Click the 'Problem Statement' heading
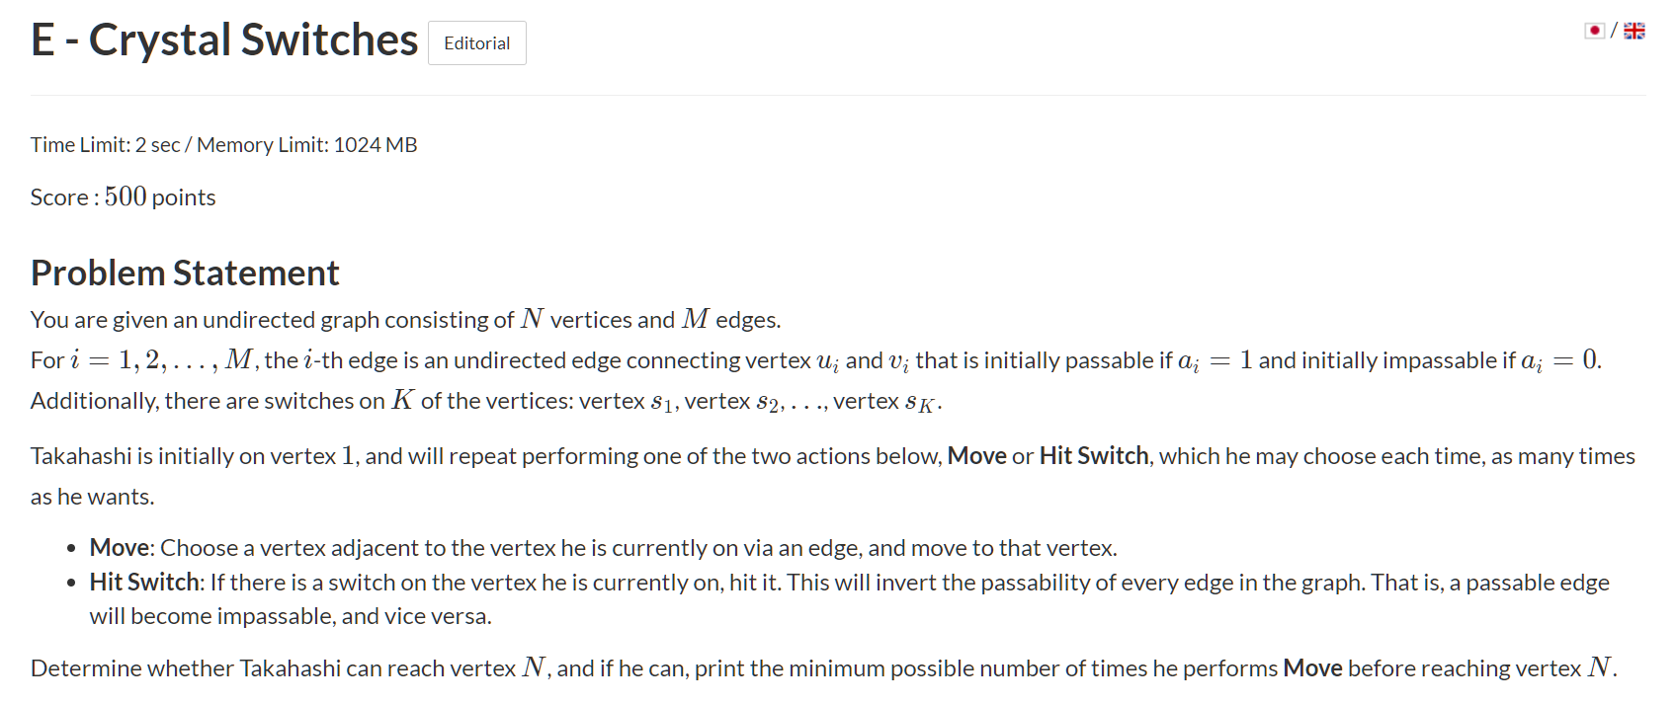This screenshot has height=704, width=1676. point(185,273)
